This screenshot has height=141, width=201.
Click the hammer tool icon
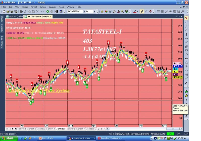pyautogui.click(x=118, y=11)
